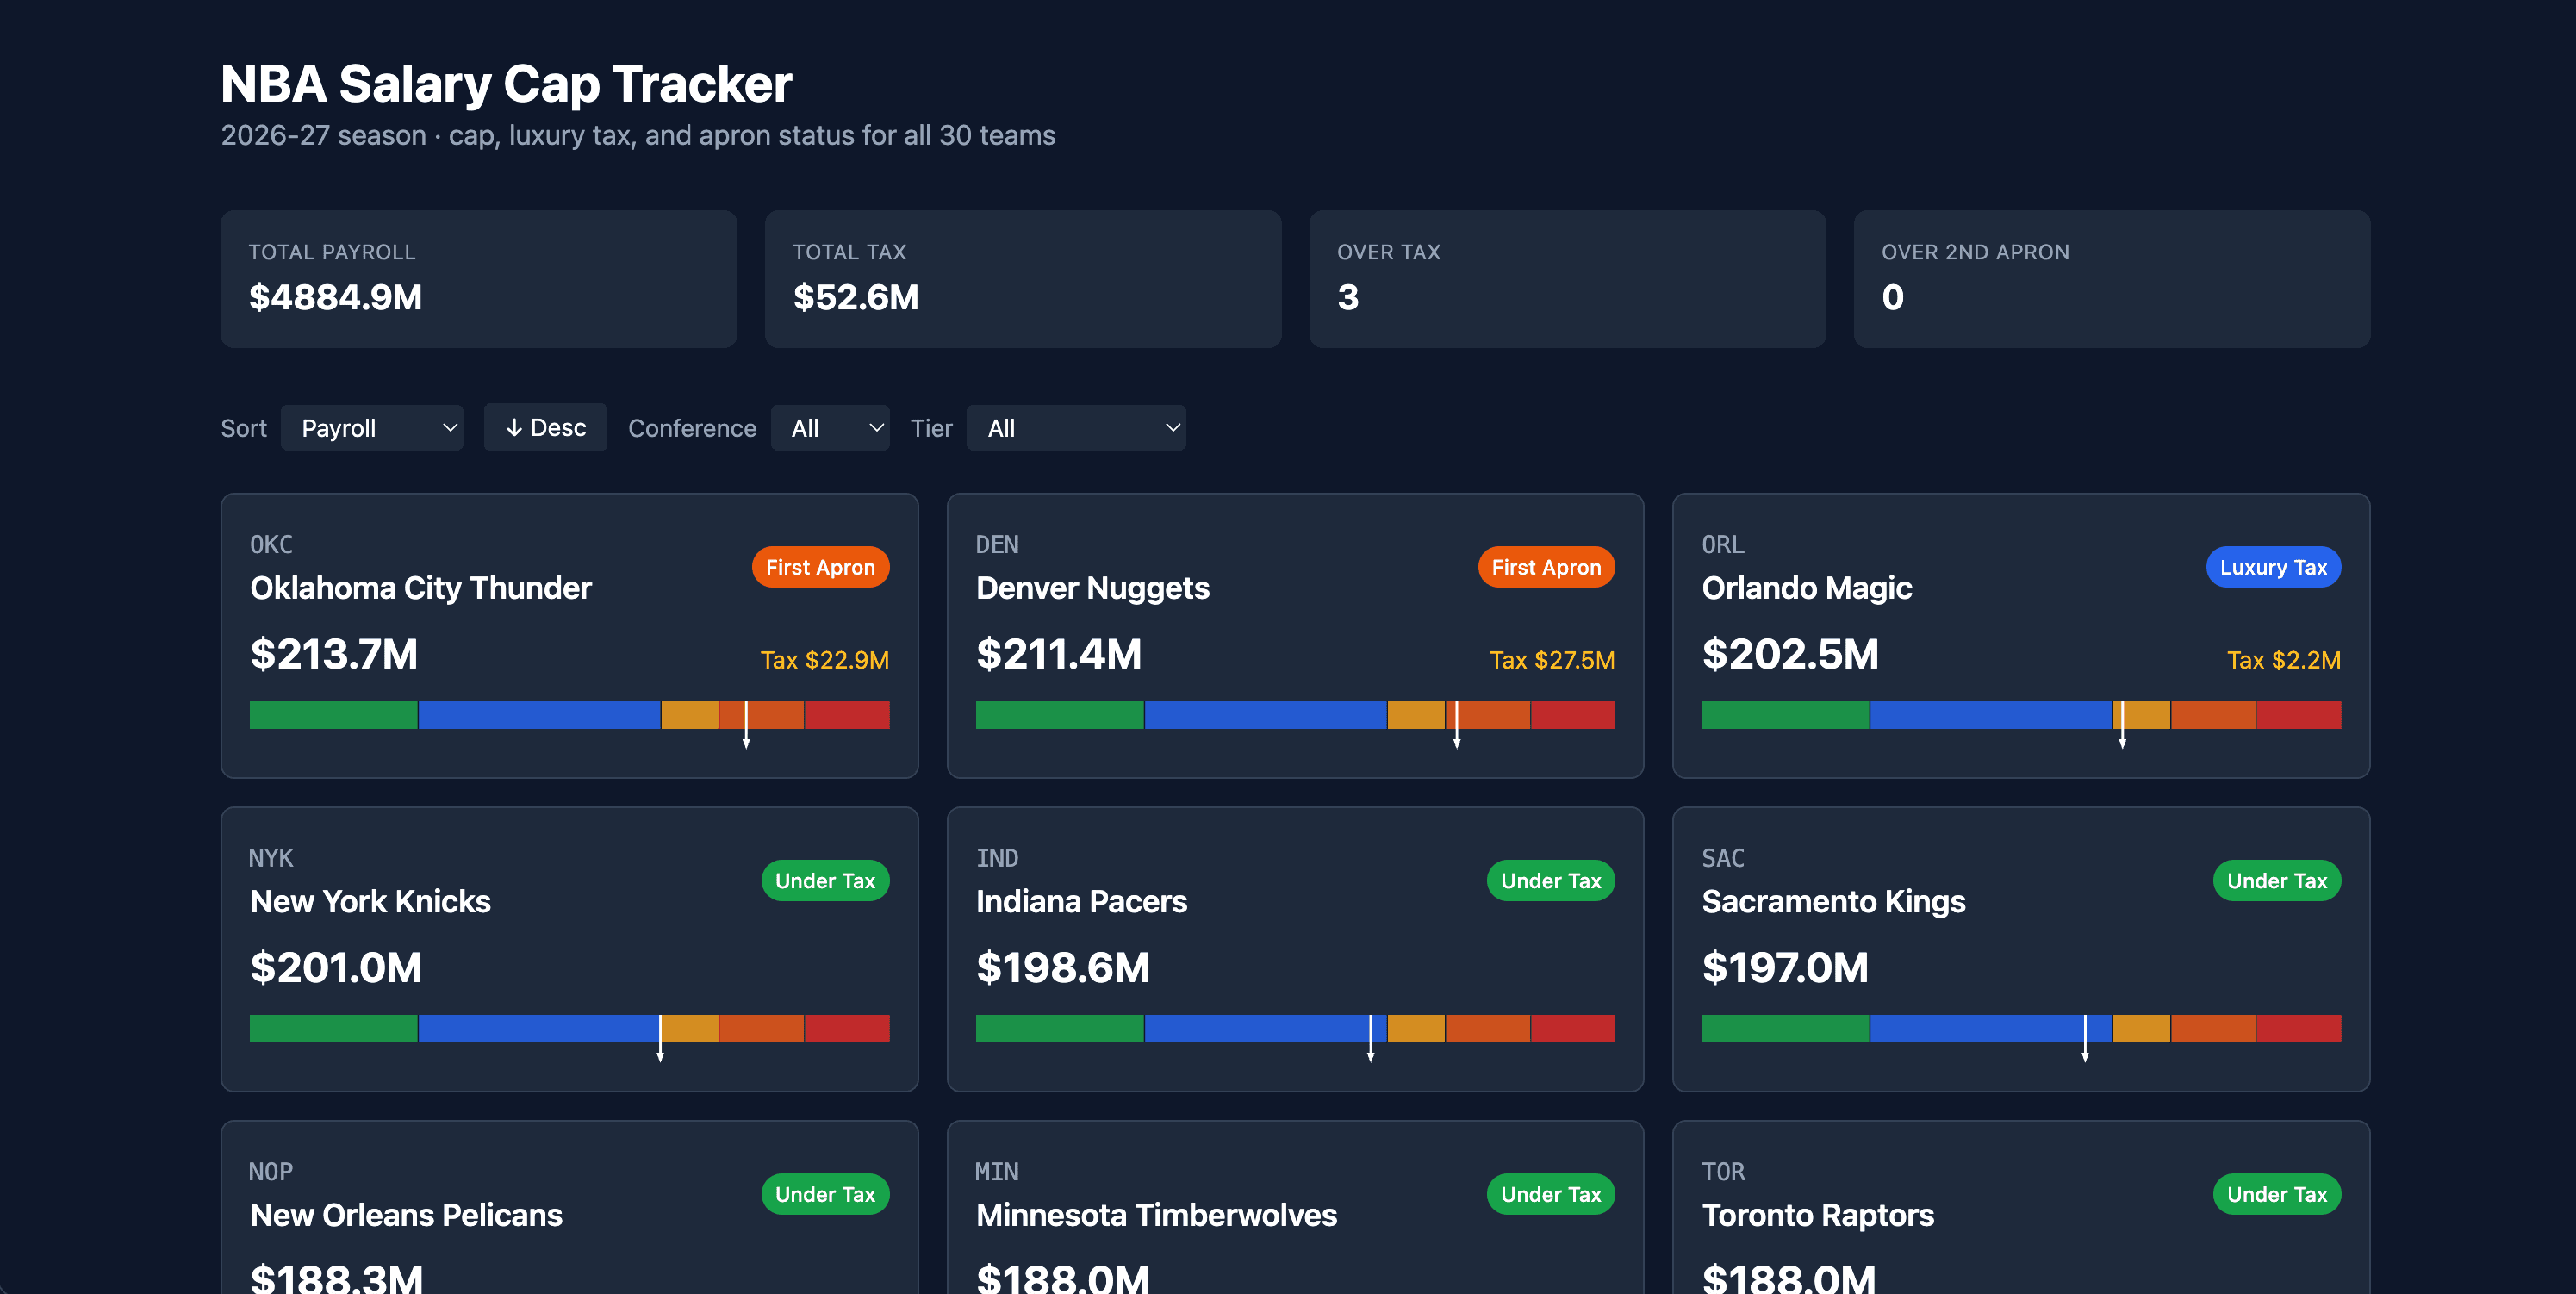Screen dimensions: 2576x1294
Task: Click the red segment of Magic's cap bar
Action: click(2299, 715)
